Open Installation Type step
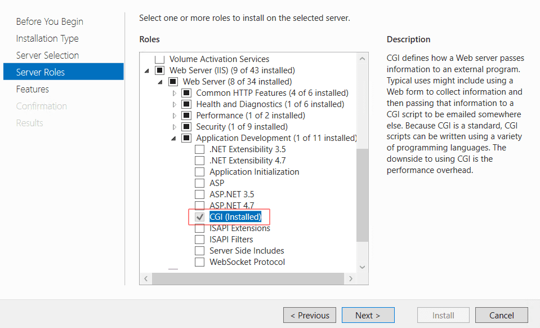 (47, 38)
